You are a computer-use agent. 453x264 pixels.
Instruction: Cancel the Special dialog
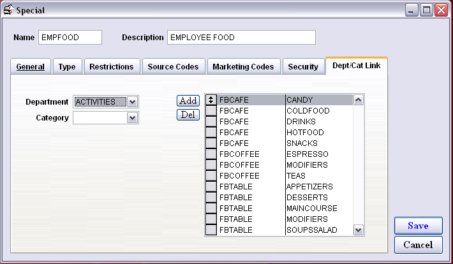419,245
